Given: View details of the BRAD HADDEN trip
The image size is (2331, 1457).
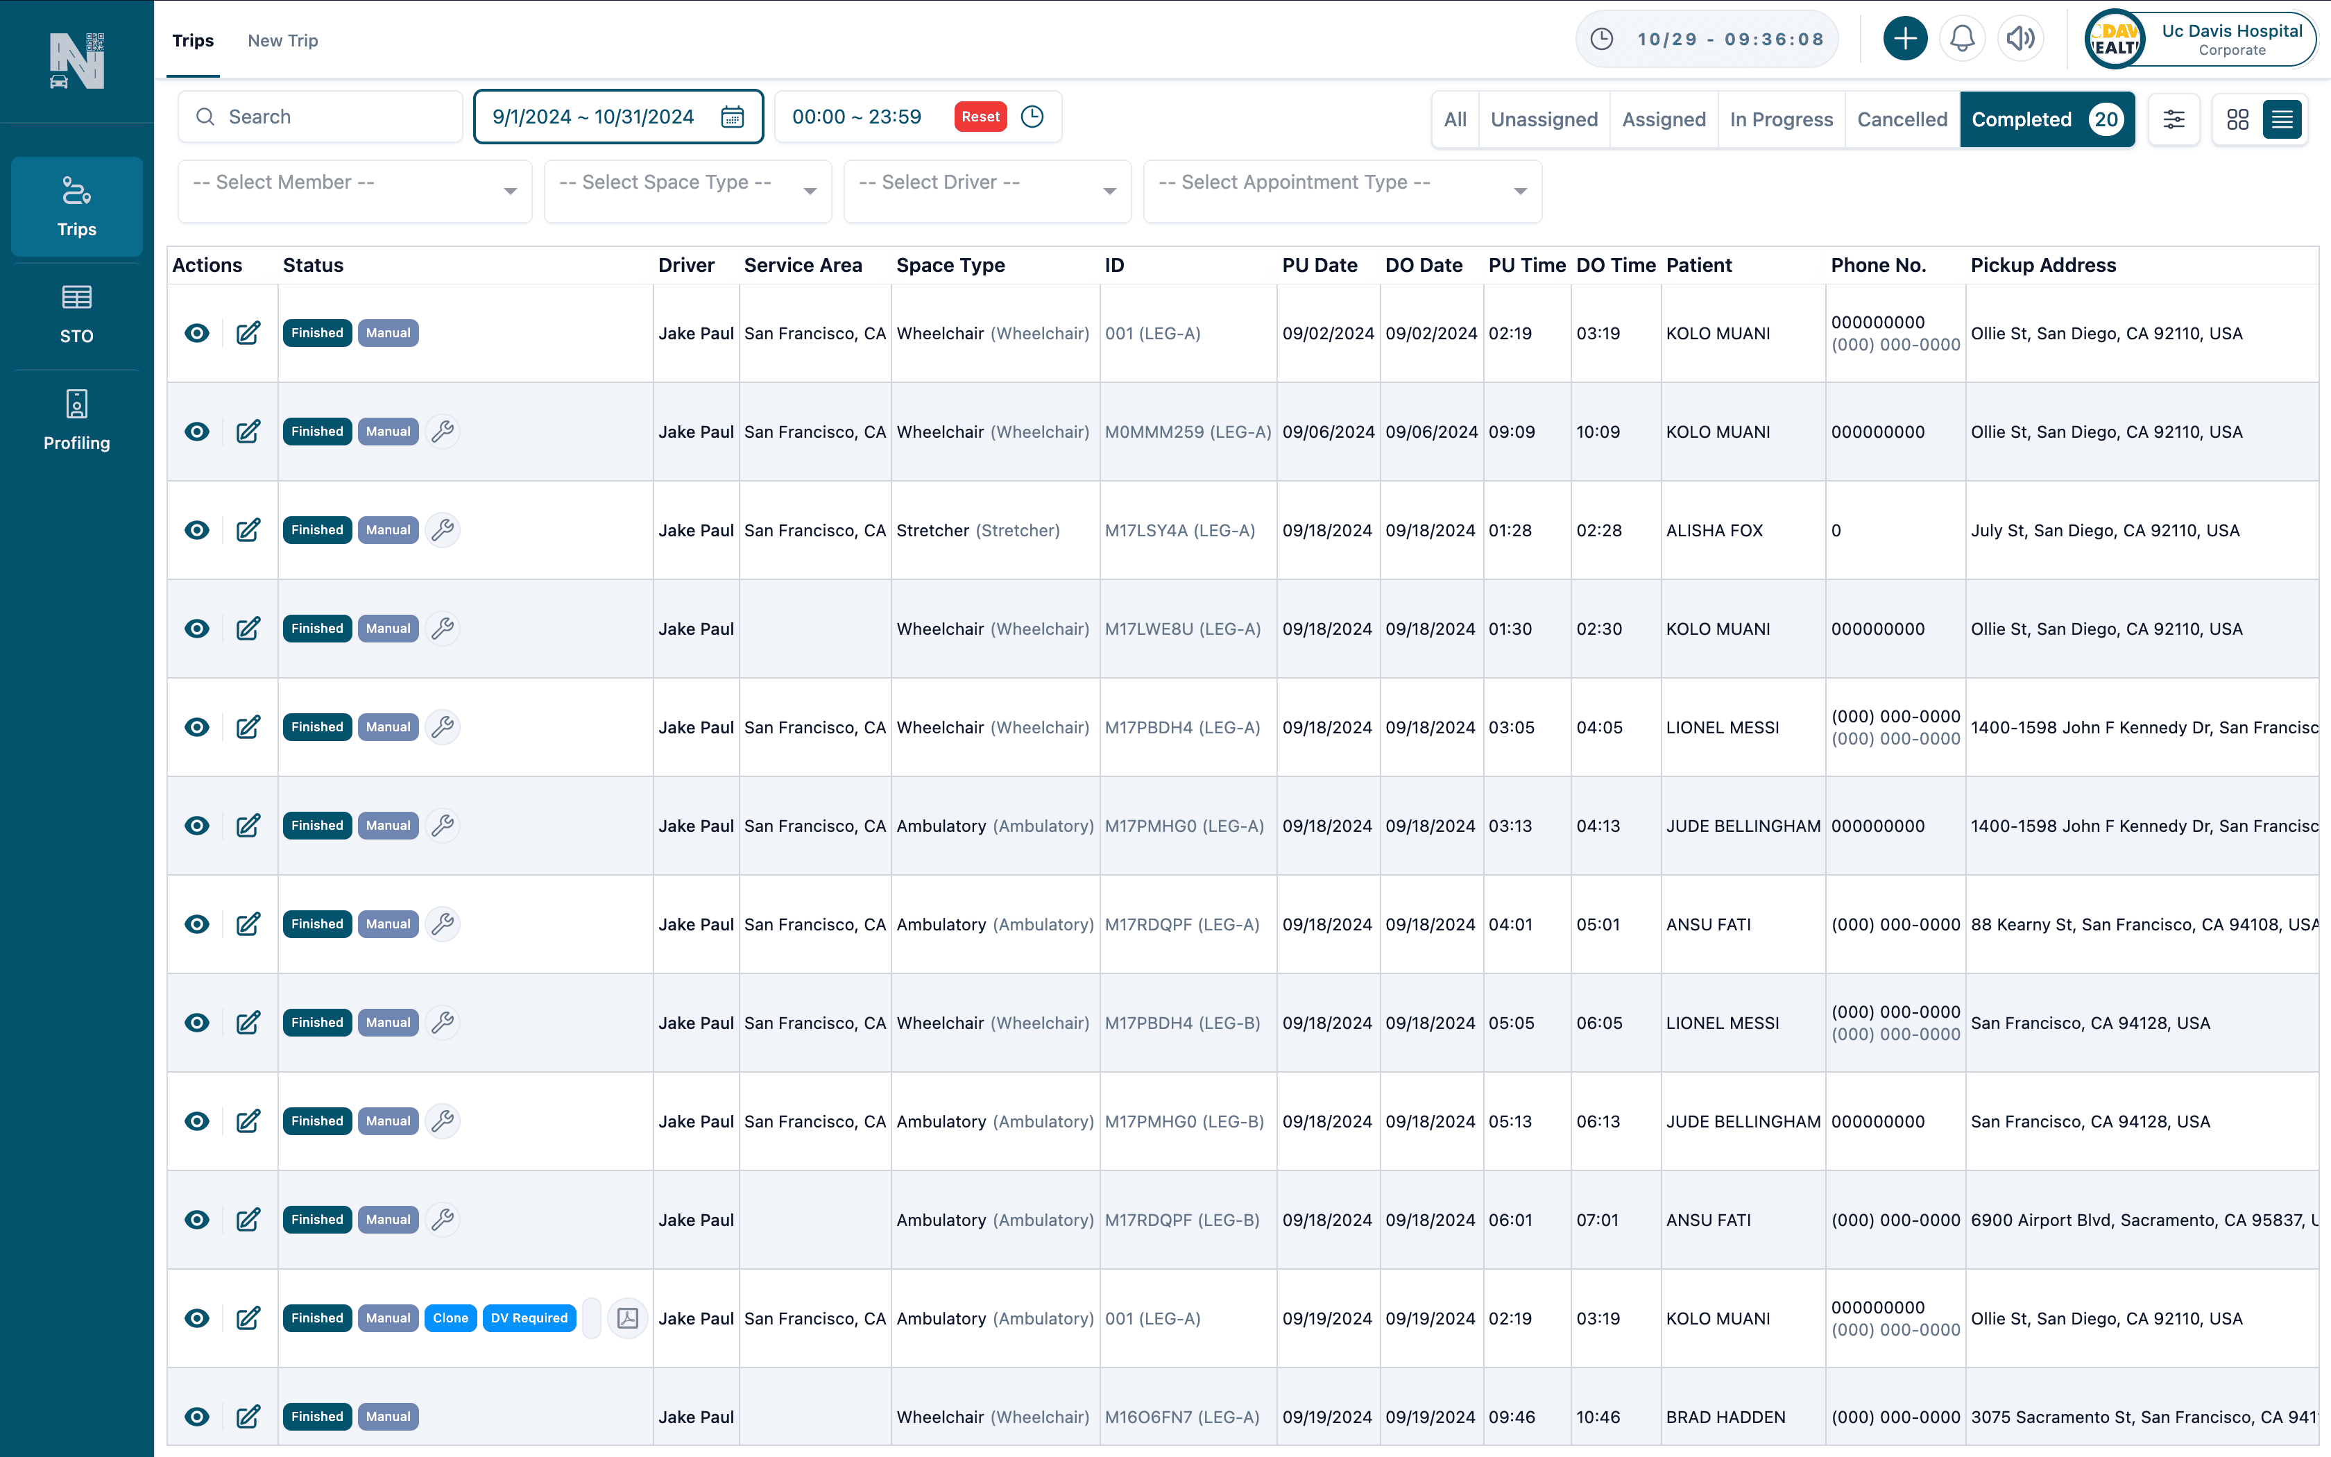Looking at the screenshot, I should [198, 1417].
